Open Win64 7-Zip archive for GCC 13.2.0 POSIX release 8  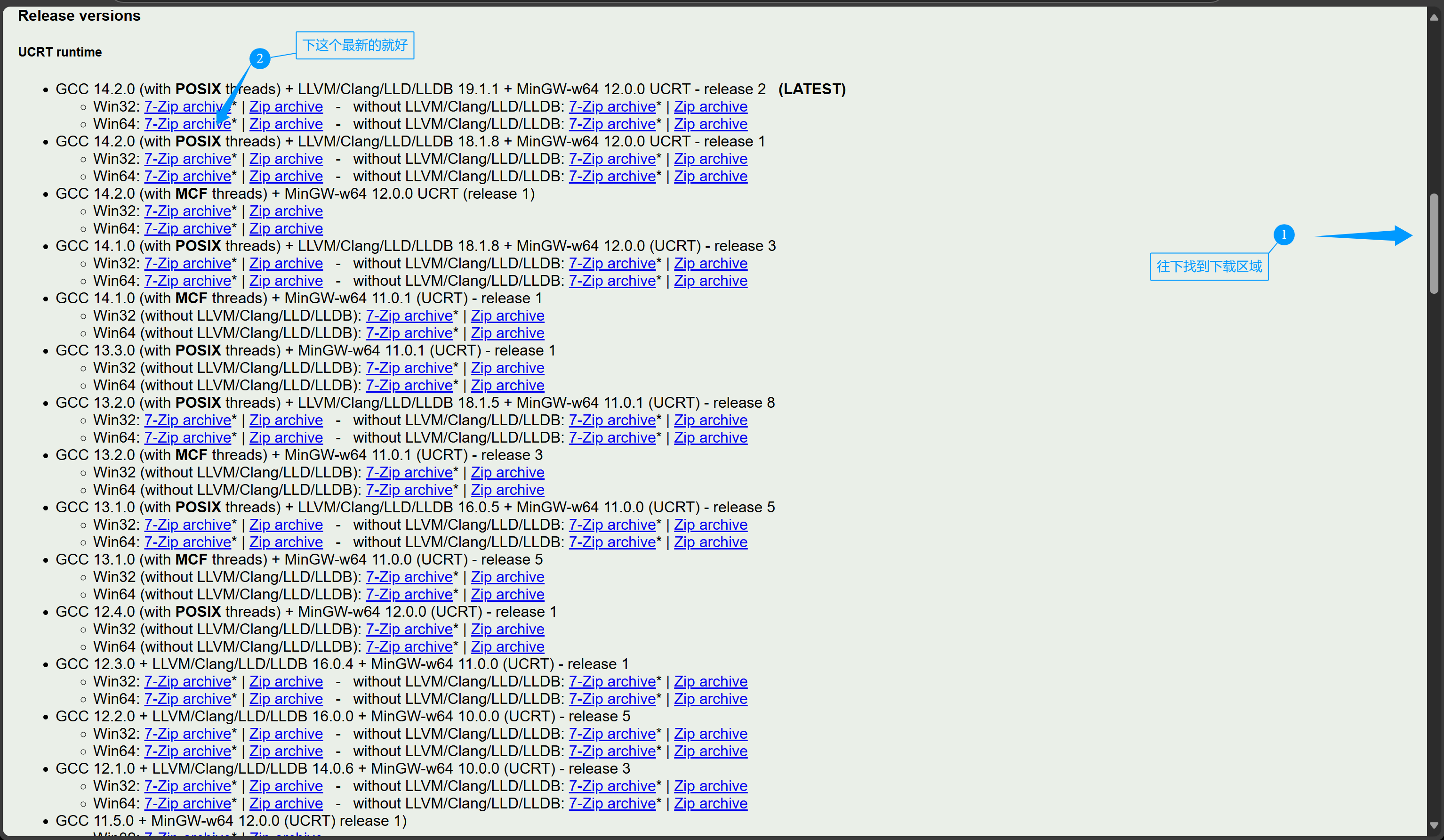[187, 437]
